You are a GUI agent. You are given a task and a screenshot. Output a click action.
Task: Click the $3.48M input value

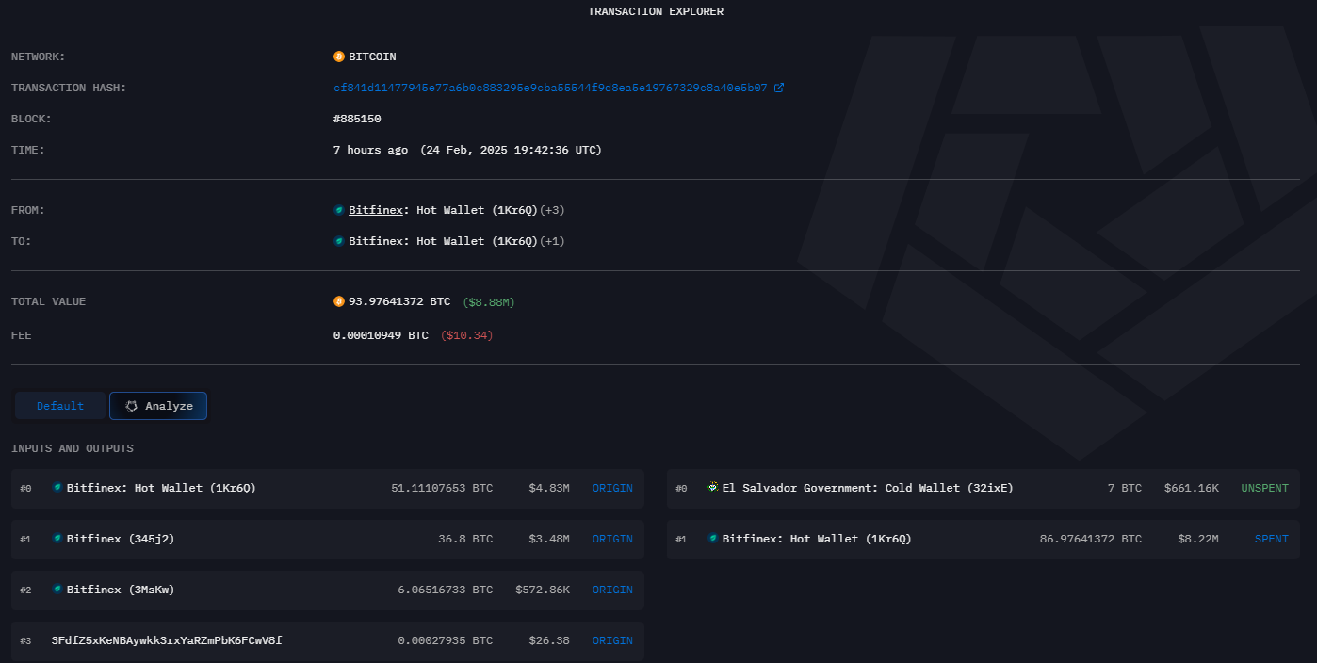[x=550, y=539]
